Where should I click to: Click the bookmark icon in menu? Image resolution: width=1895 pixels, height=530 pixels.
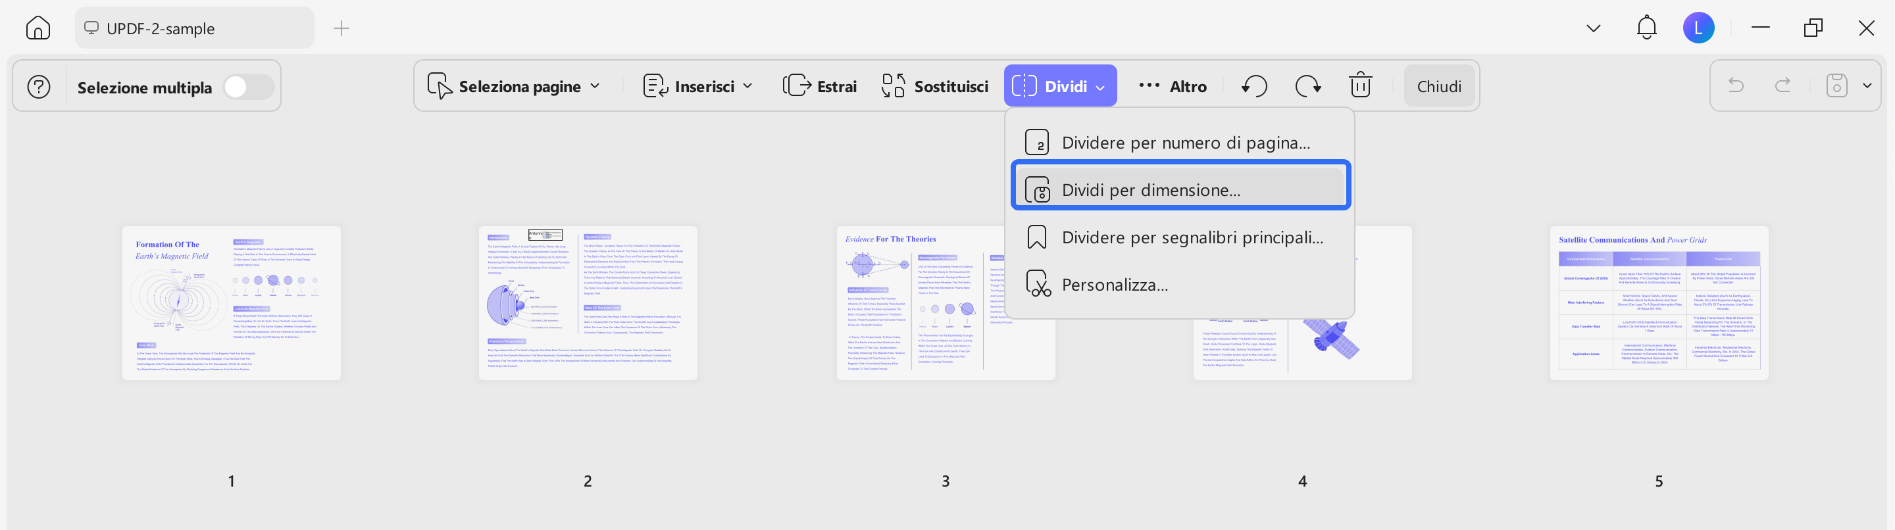pyautogui.click(x=1036, y=237)
